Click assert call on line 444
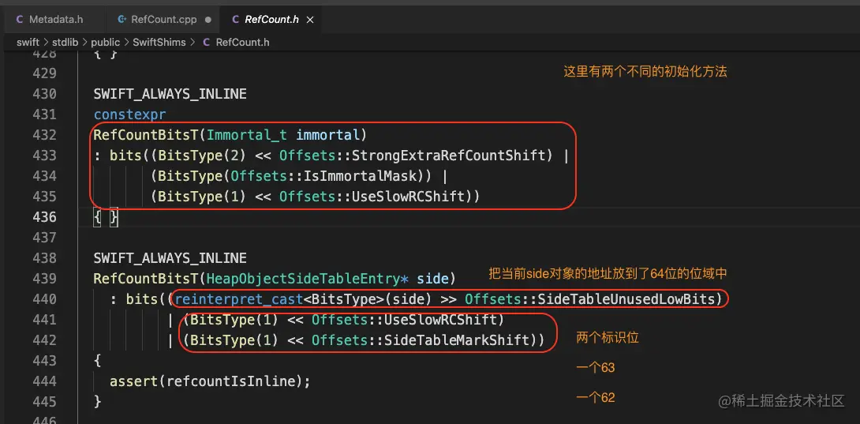Viewport: 860px width, 424px height. [134, 381]
